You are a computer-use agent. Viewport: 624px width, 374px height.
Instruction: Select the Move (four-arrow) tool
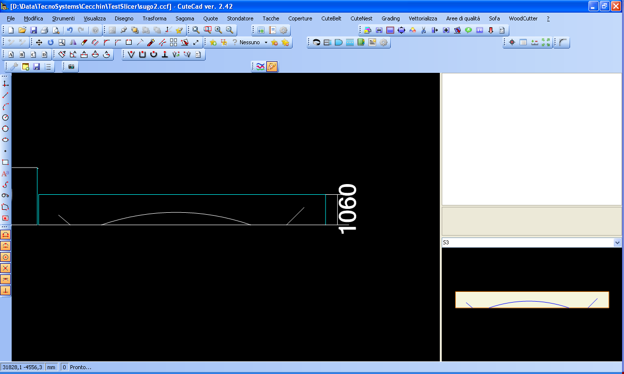(x=39, y=42)
